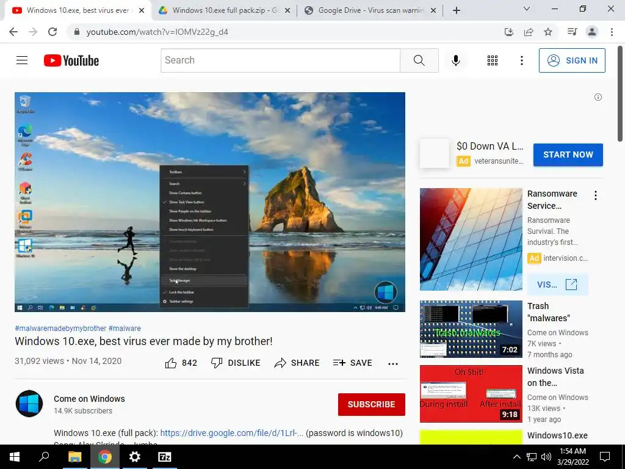The image size is (625, 469).
Task: Open the $0 Down VA ad title
Action: click(x=490, y=146)
